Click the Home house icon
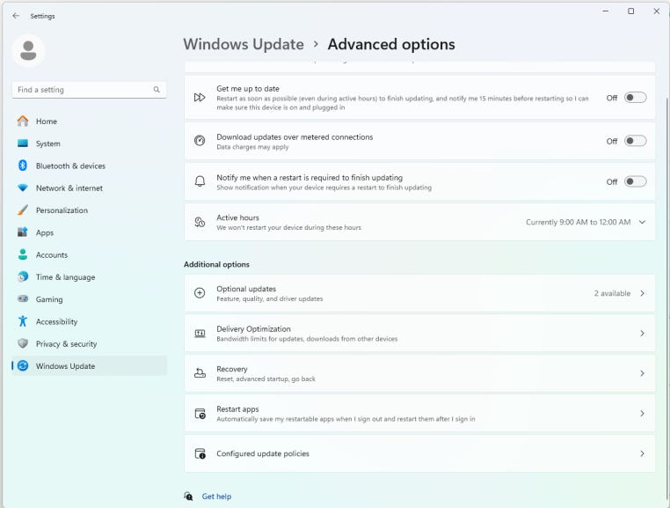The image size is (670, 508). click(x=23, y=121)
